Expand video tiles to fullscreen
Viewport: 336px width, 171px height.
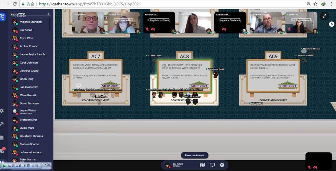[324, 16]
